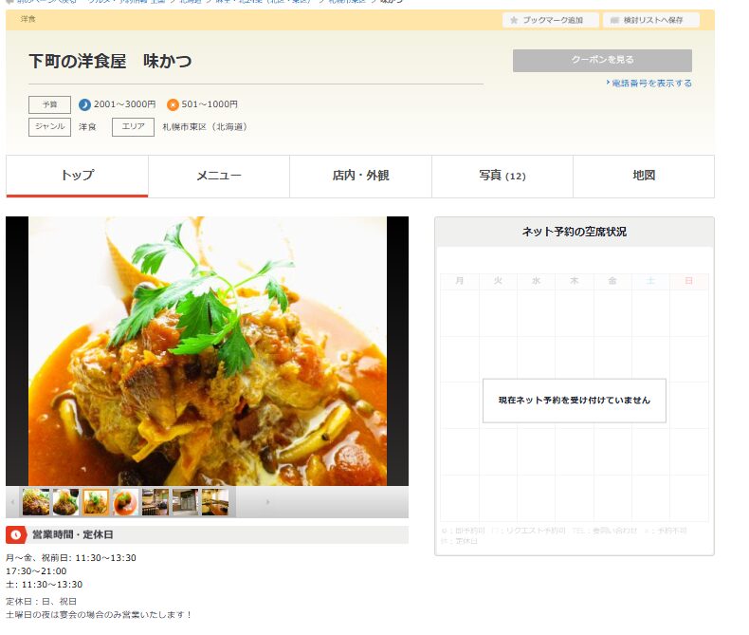Switch to the 地図 map tab
Image resolution: width=749 pixels, height=635 pixels.
644,176
